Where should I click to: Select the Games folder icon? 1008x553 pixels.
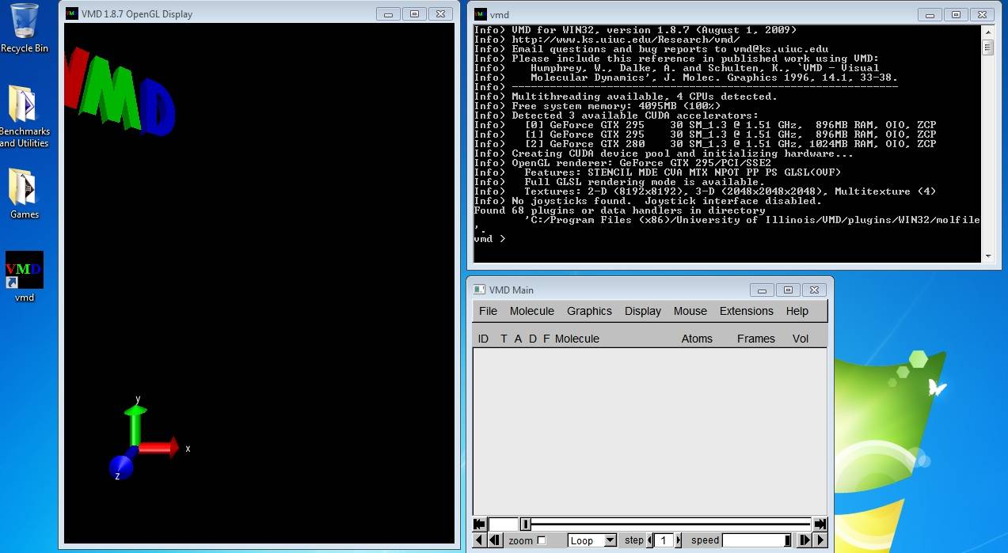point(25,193)
